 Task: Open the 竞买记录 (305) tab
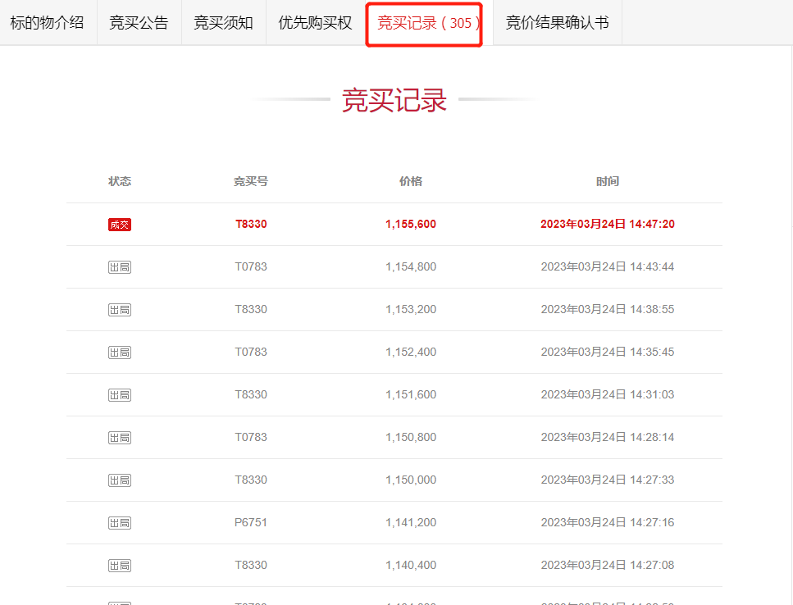[428, 23]
